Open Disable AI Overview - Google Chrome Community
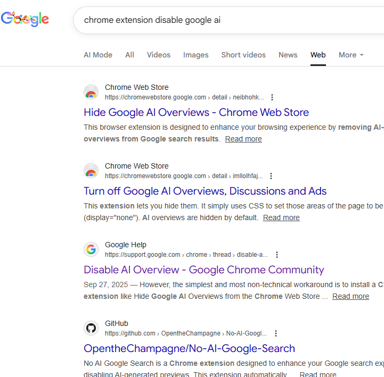Viewport: 384px width, 377px height. click(x=204, y=270)
